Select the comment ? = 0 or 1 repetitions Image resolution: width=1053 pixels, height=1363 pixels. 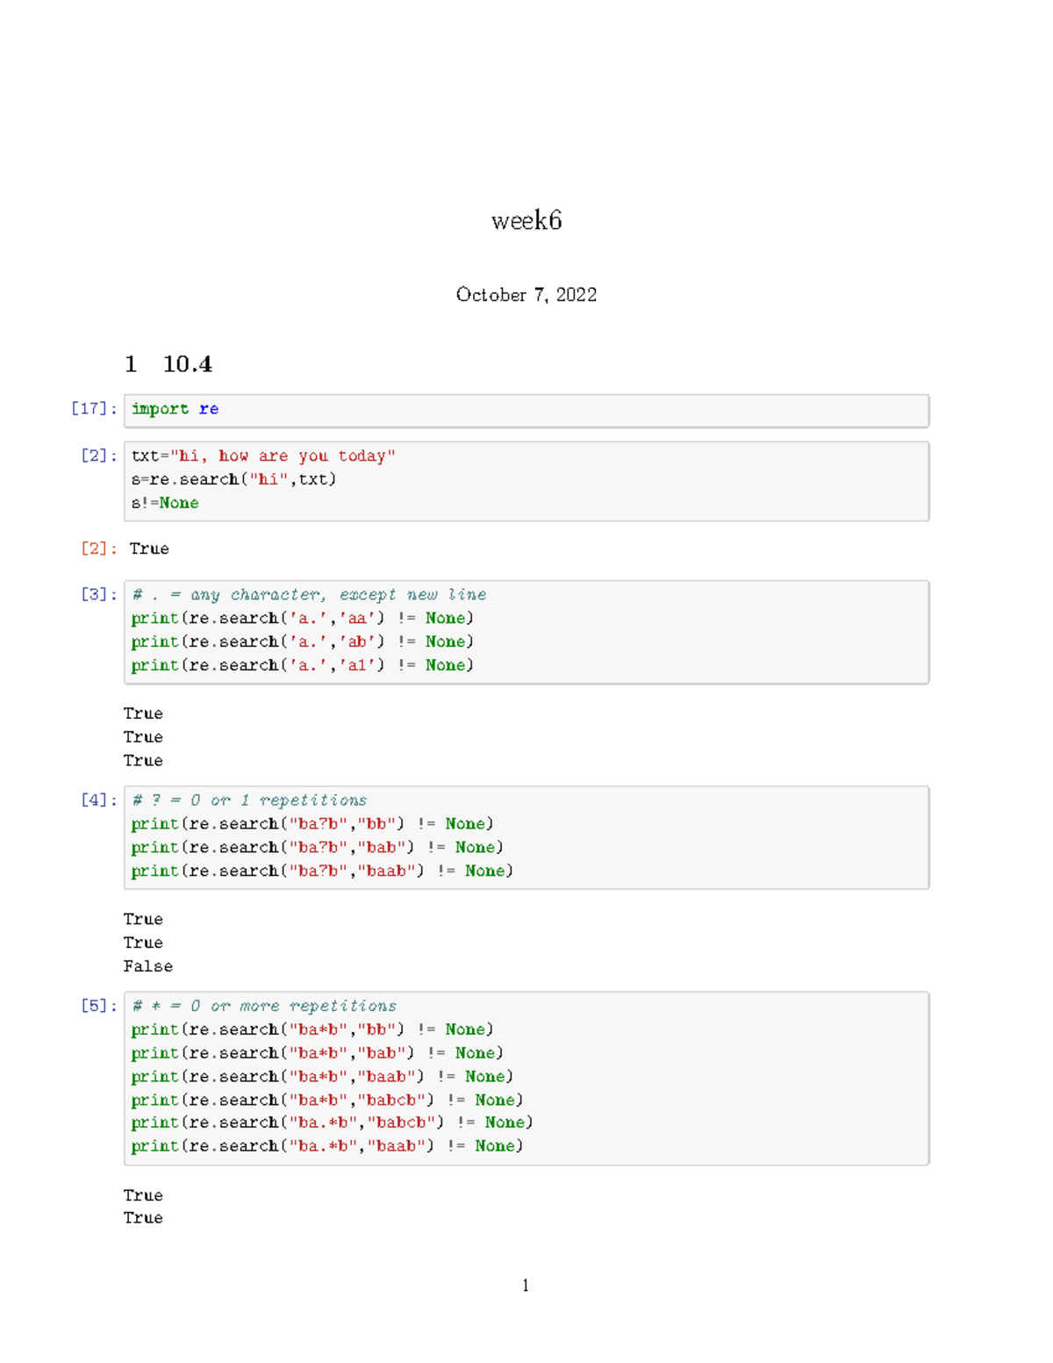pos(249,800)
